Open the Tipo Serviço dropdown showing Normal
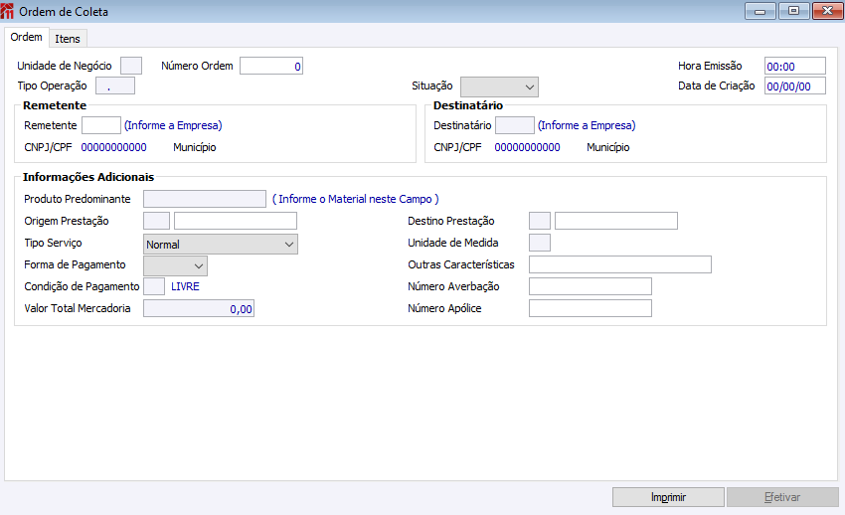The width and height of the screenshot is (845, 515). [221, 244]
